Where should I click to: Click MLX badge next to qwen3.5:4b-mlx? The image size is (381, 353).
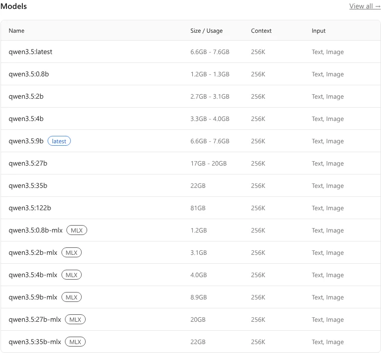pyautogui.click(x=71, y=275)
